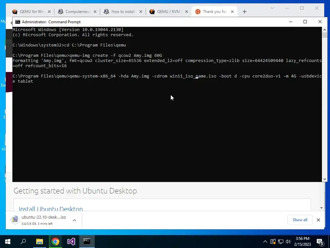
Task: Click the Command Prompt title bar icon
Action: click(18, 22)
